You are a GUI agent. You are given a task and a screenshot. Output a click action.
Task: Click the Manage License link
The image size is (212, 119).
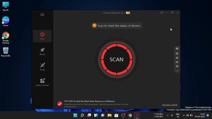[x=170, y=105]
